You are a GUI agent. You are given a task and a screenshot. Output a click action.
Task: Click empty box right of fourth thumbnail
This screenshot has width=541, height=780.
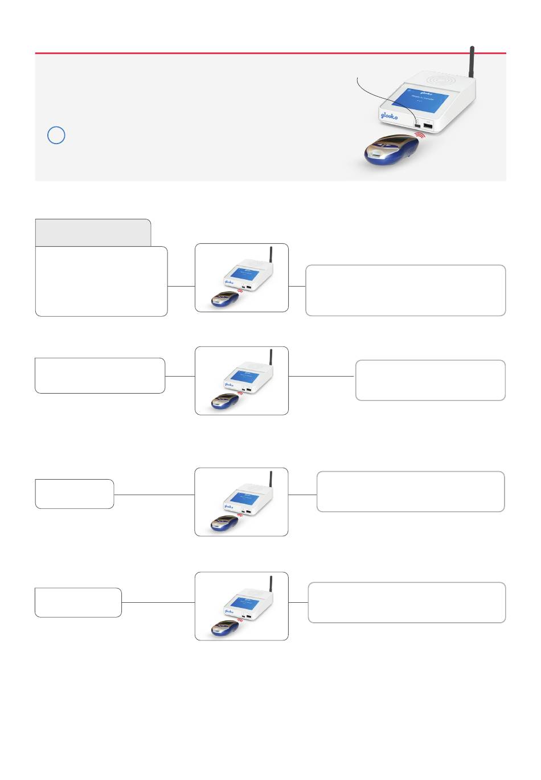[x=407, y=602]
